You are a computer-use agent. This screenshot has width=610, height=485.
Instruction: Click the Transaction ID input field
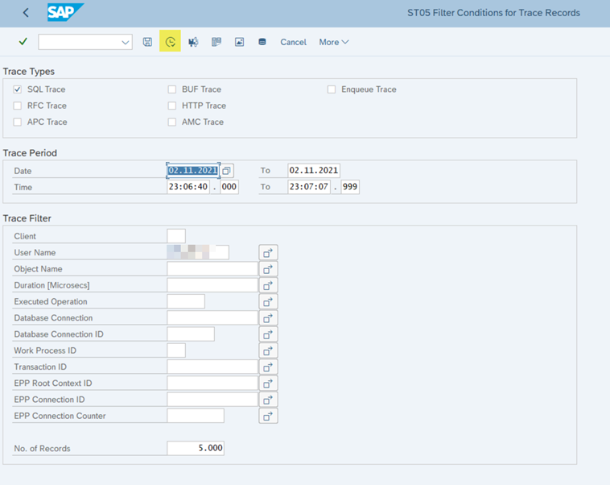click(212, 367)
